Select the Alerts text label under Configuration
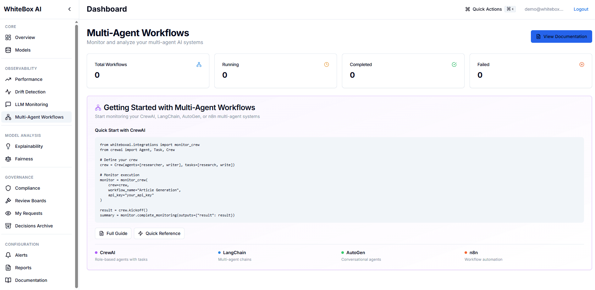The width and height of the screenshot is (595, 290). click(21, 255)
